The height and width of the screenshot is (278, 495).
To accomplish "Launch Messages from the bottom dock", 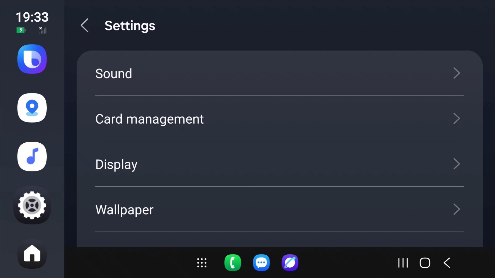I will pyautogui.click(x=261, y=263).
